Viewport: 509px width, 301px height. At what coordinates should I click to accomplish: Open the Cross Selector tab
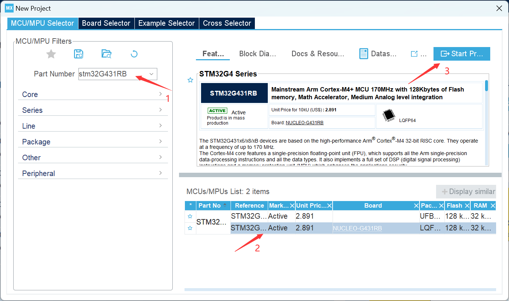tap(227, 23)
